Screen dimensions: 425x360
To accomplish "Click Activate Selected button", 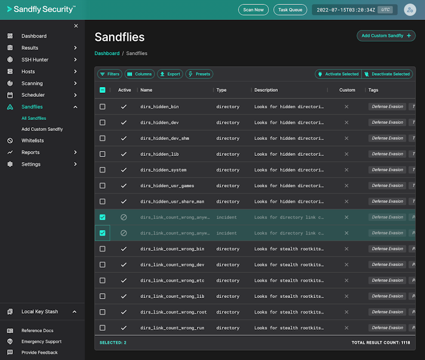I will 338,74.
